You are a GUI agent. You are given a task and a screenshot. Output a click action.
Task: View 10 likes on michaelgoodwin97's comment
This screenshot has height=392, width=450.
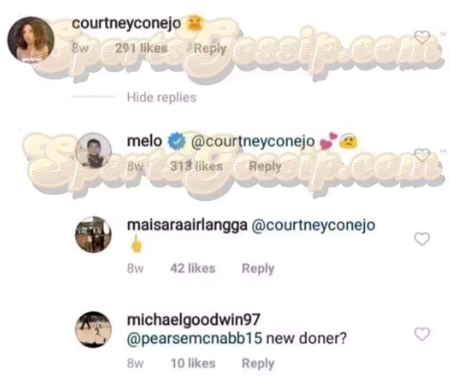(x=193, y=363)
